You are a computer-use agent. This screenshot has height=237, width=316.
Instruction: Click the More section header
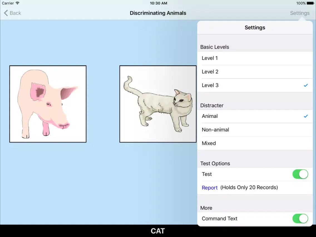click(x=206, y=208)
